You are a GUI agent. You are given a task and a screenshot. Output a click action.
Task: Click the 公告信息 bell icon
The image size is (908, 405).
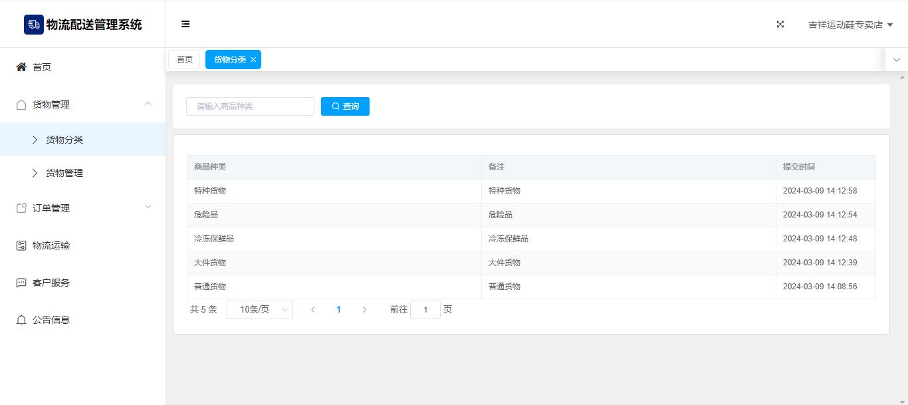(x=21, y=320)
